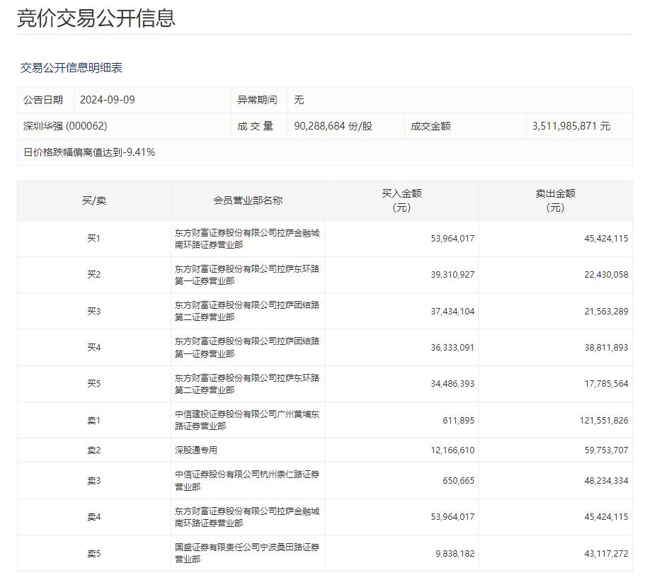Click the 成交金额 value 3,511,985,871 元

[x=571, y=126]
